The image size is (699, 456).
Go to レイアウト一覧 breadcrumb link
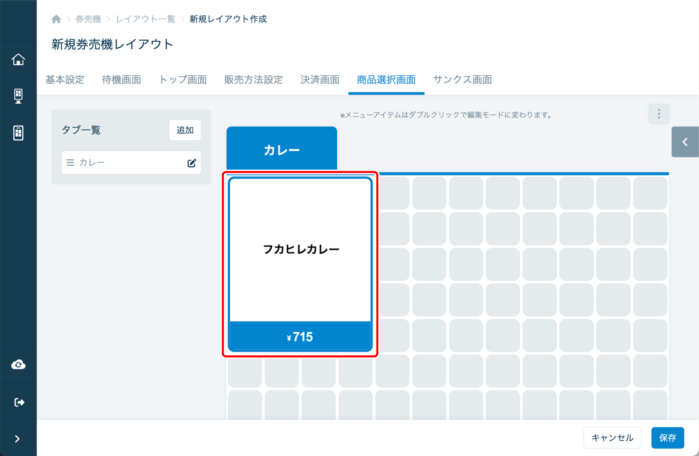tap(146, 19)
